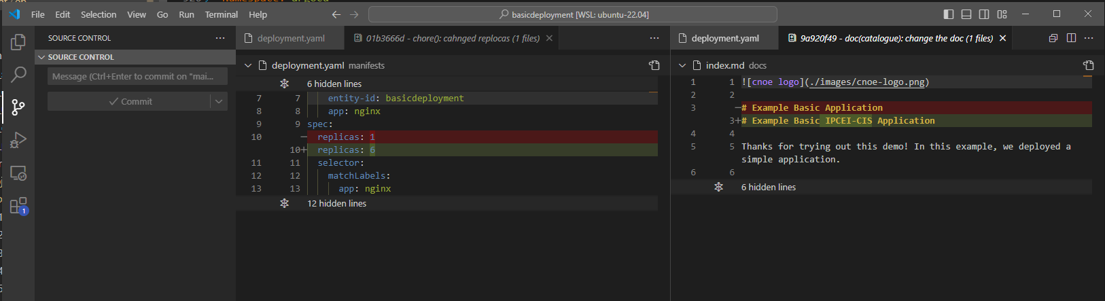
Task: Toggle primary side bar layout button
Action: pos(949,14)
